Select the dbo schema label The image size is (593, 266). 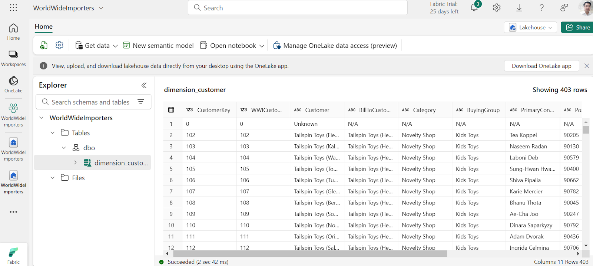(89, 148)
